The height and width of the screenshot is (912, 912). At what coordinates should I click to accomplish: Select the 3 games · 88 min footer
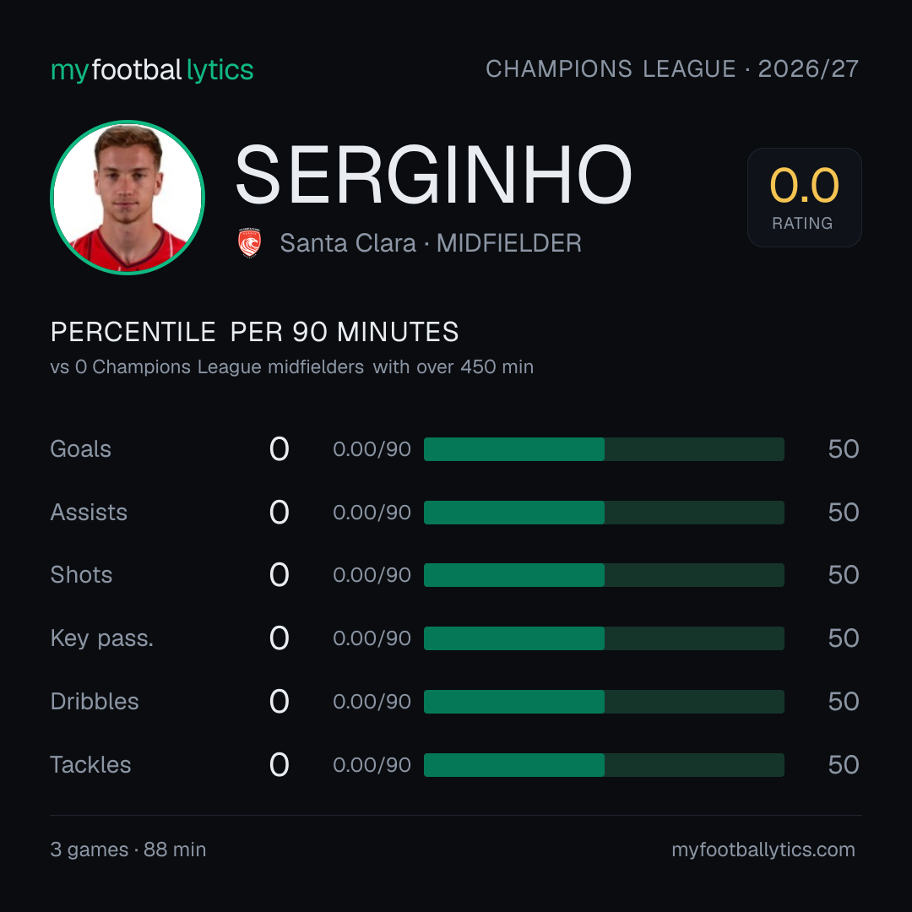pos(128,850)
